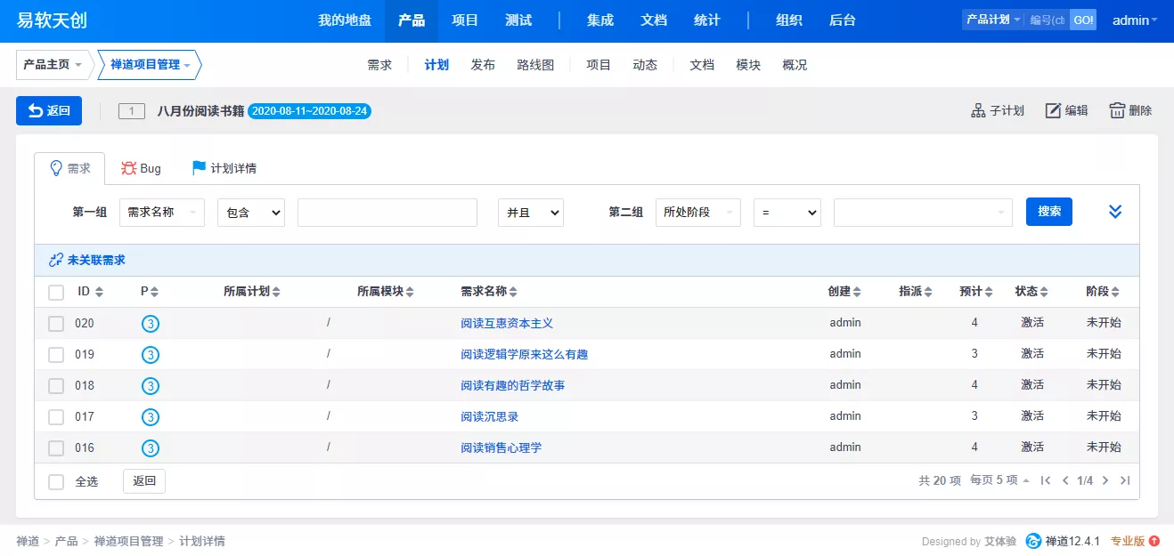
Task: Sort by ID column arrows
Action: pyautogui.click(x=99, y=292)
